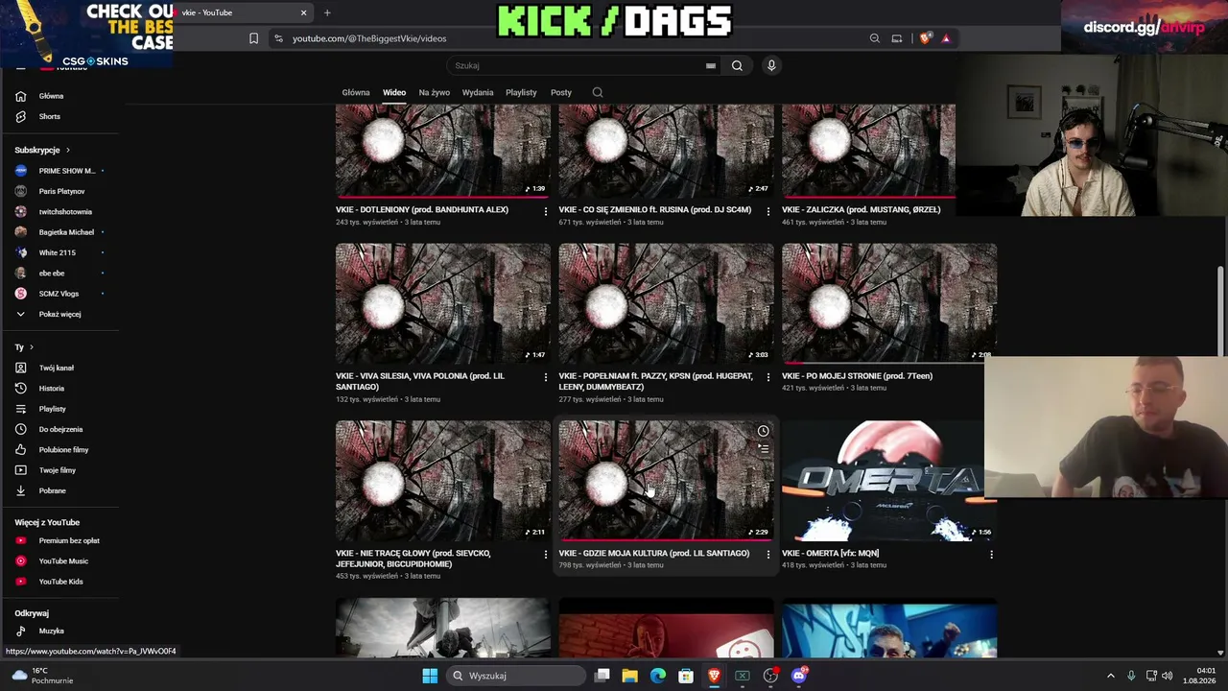Play the VIVA SILESIA, VIVA POLONIA thumbnail

click(443, 303)
